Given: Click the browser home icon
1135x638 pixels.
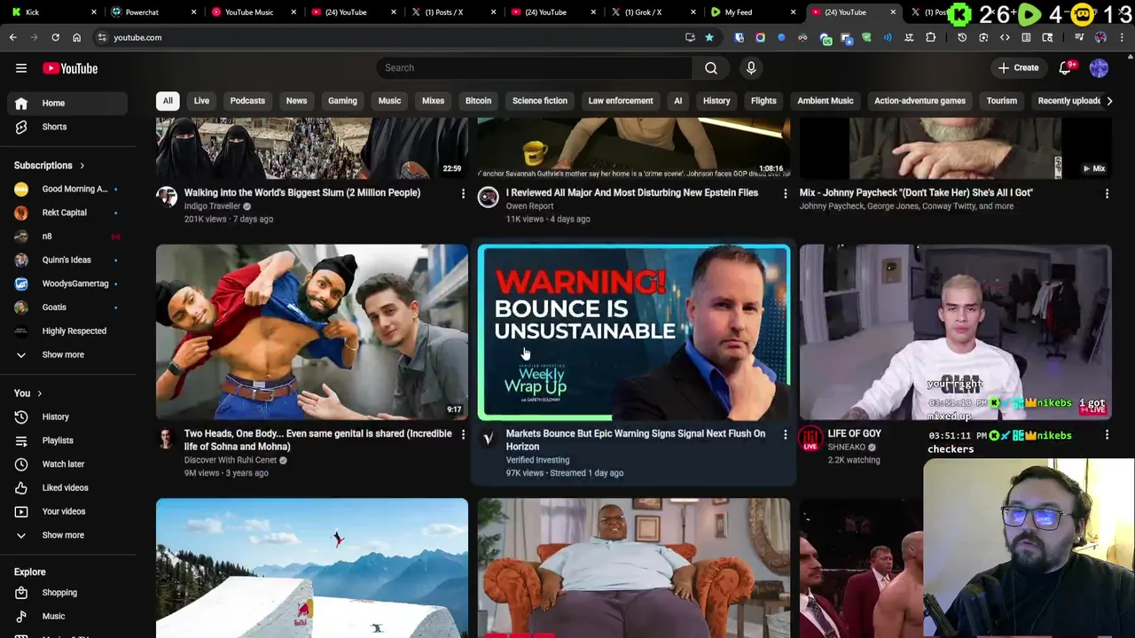Looking at the screenshot, I should click(x=76, y=37).
